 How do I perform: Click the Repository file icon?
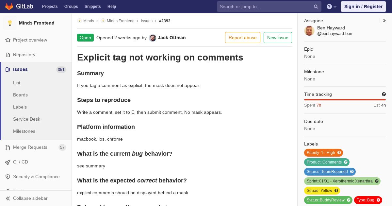[x=8, y=55]
